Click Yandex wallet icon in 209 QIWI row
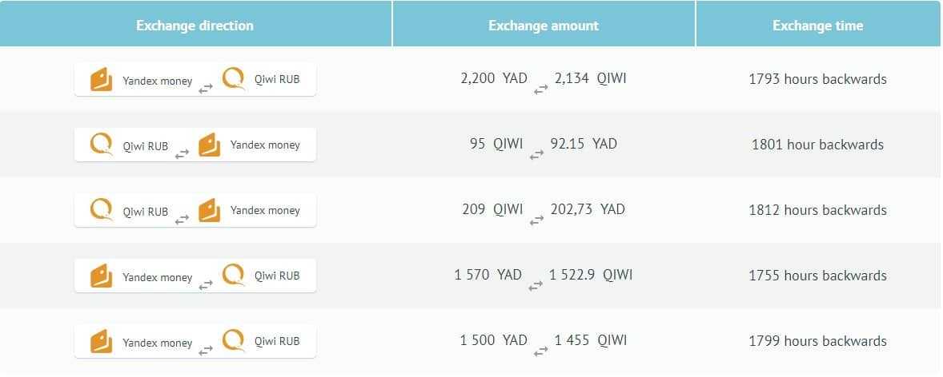The width and height of the screenshot is (943, 377). coord(209,210)
